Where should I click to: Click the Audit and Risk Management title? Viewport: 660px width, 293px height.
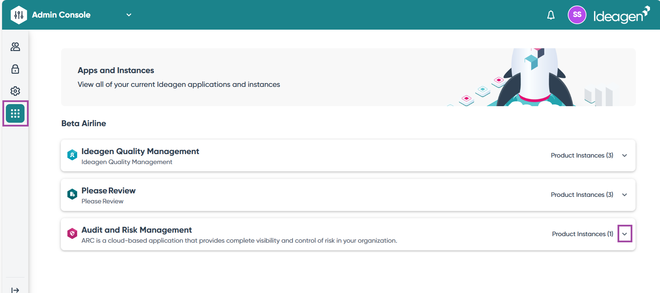click(136, 230)
